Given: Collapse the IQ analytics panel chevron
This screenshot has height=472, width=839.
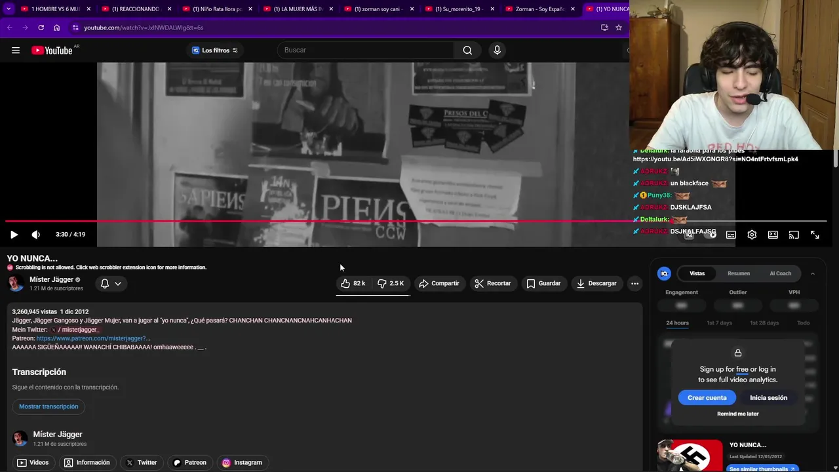Looking at the screenshot, I should 812,273.
